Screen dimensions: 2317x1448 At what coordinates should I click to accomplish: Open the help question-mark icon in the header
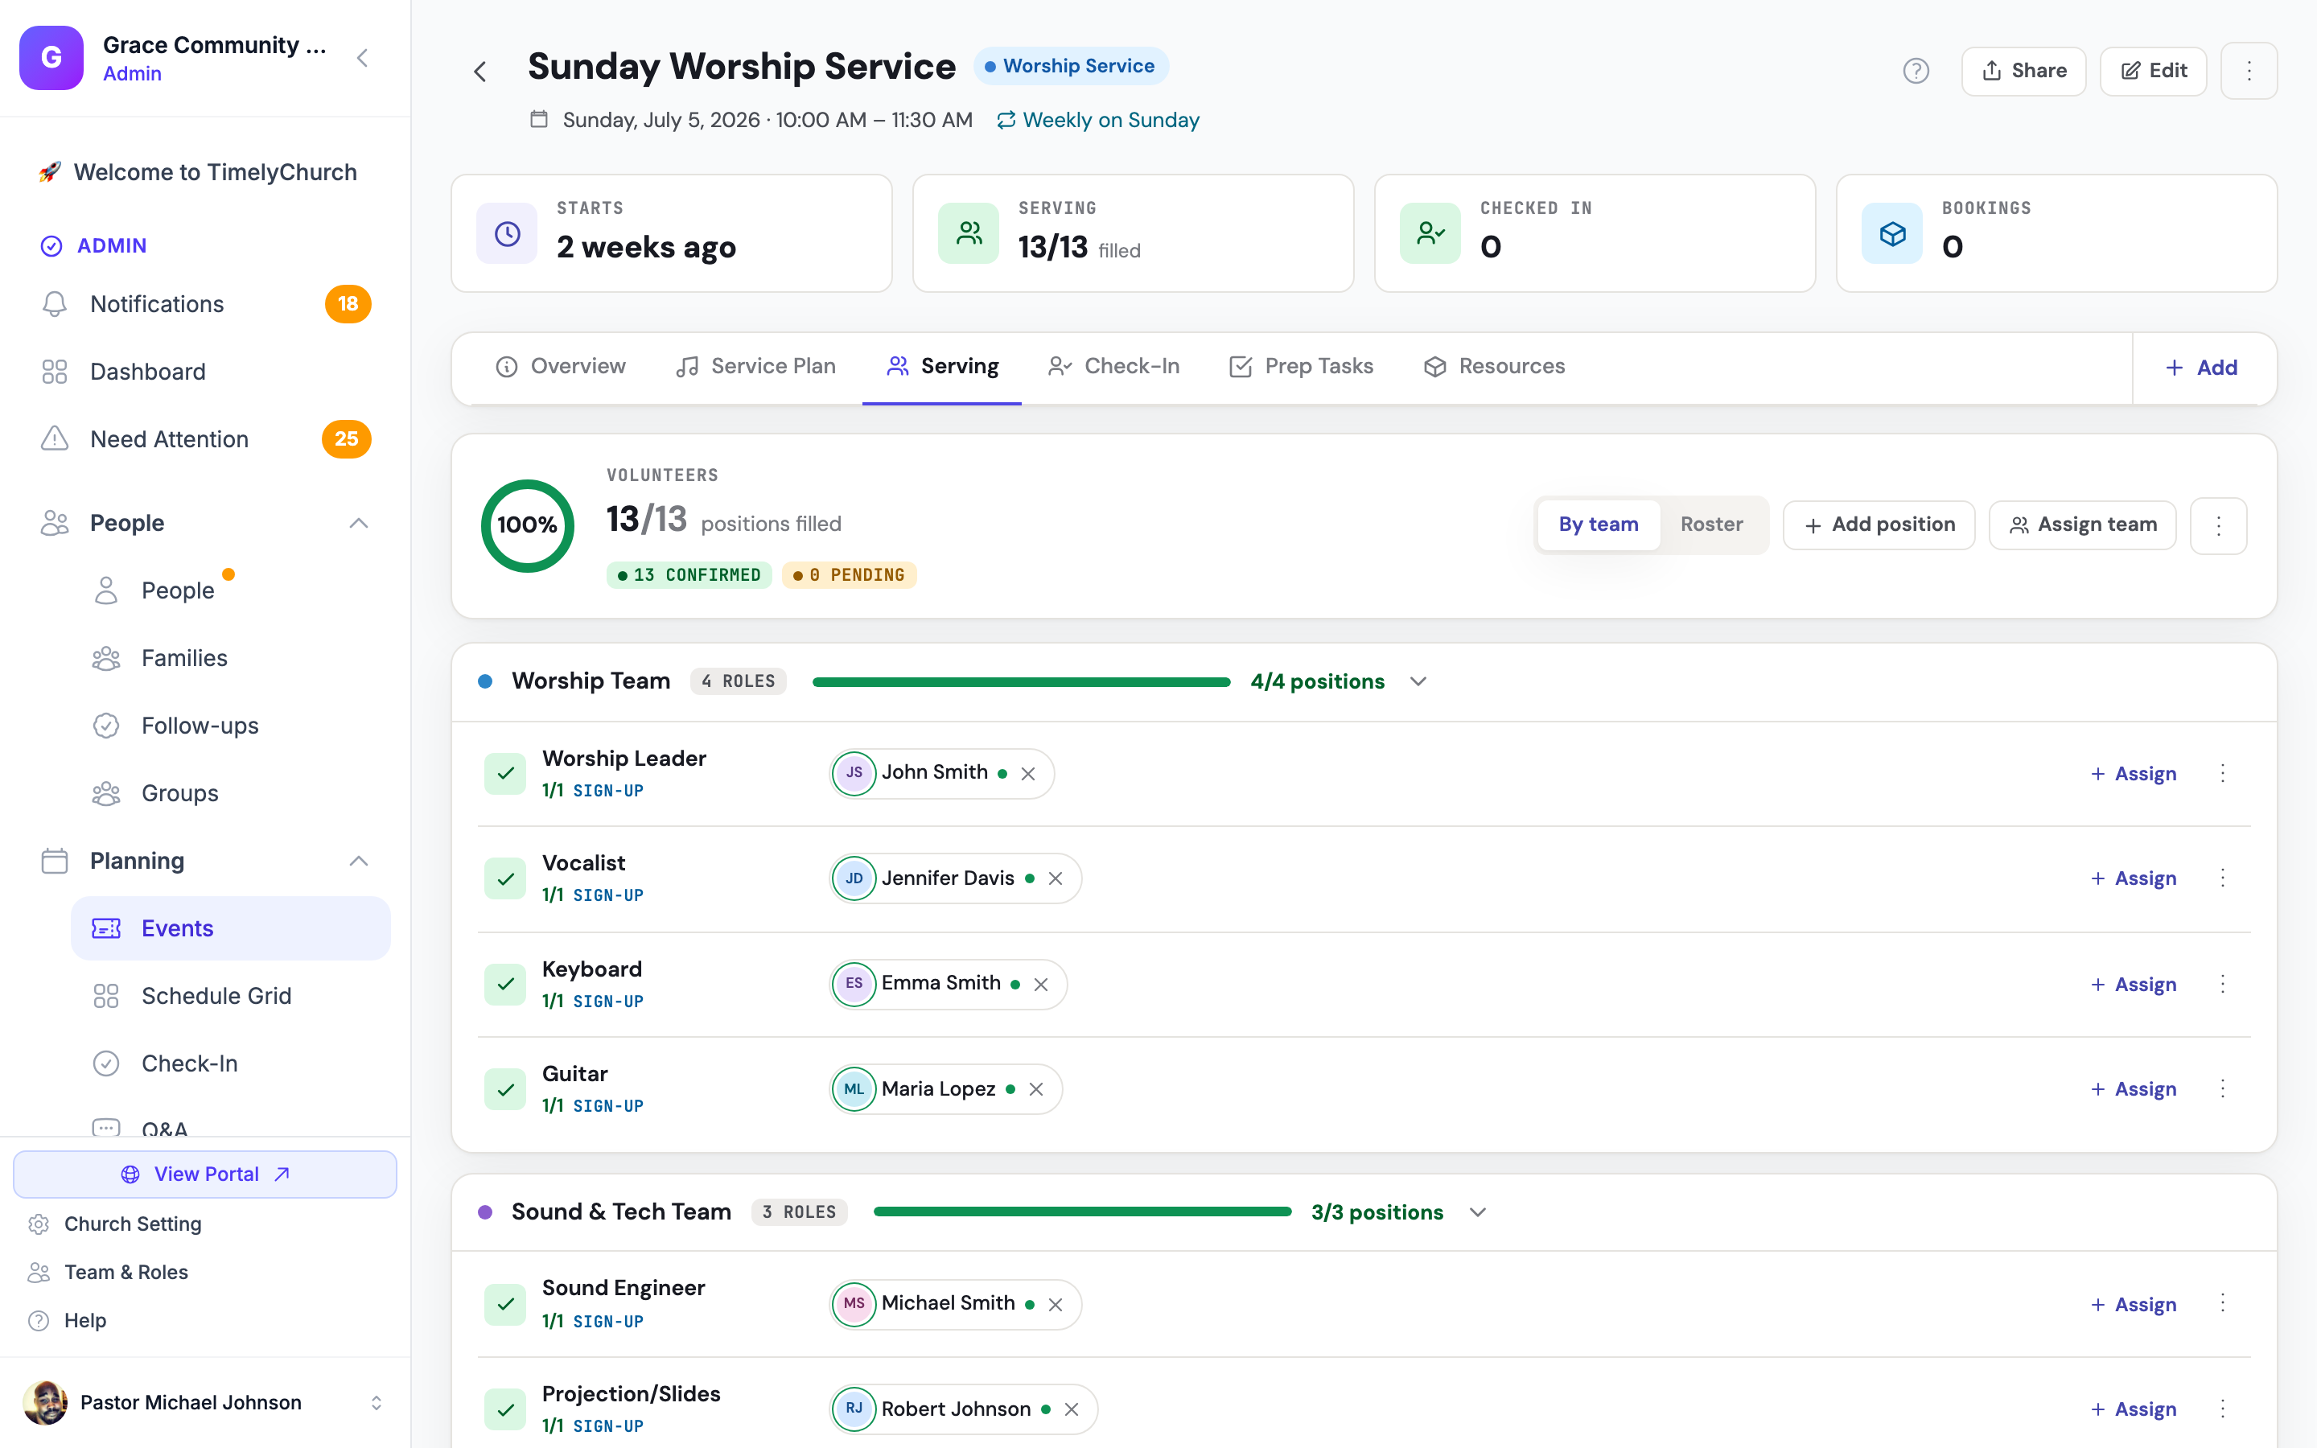point(1916,71)
